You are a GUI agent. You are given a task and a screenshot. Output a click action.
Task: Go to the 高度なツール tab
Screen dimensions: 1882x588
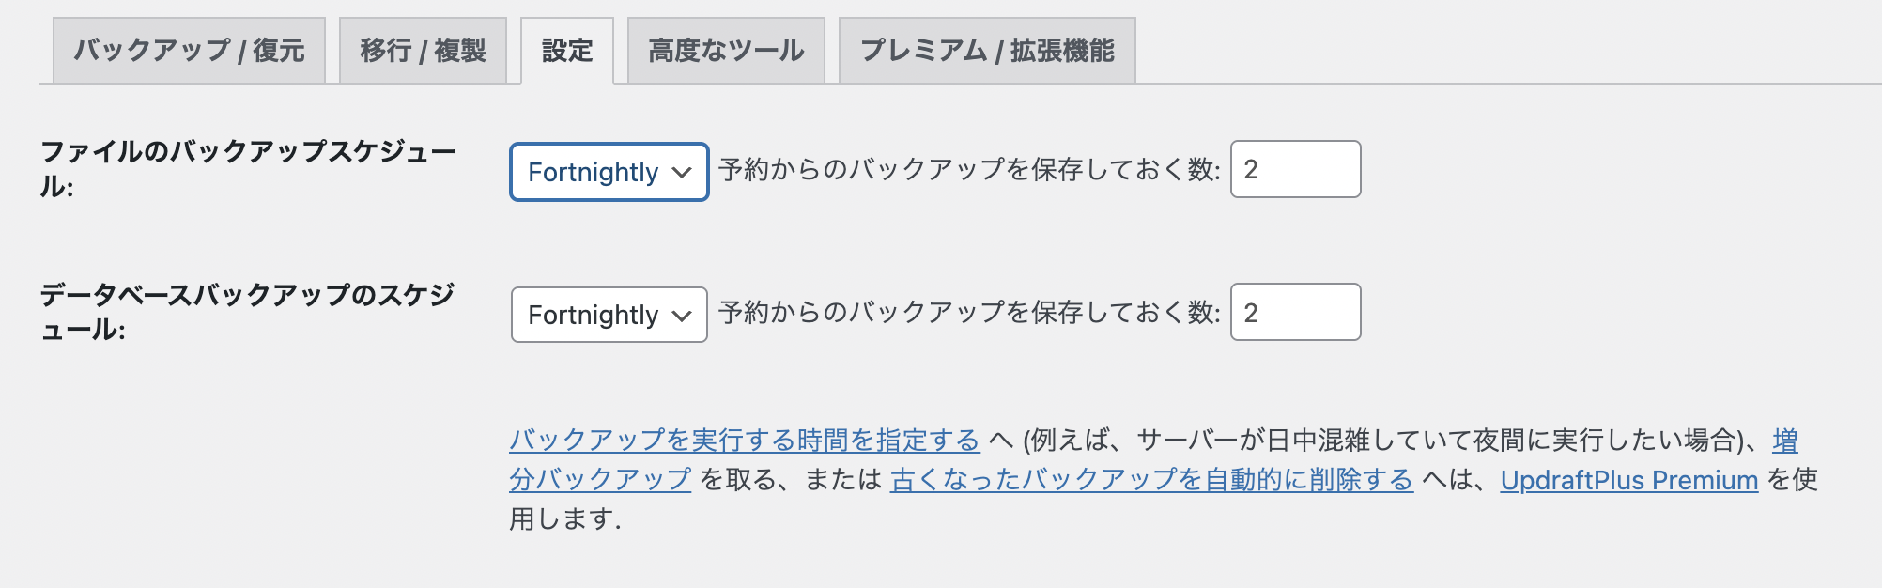coord(726,51)
